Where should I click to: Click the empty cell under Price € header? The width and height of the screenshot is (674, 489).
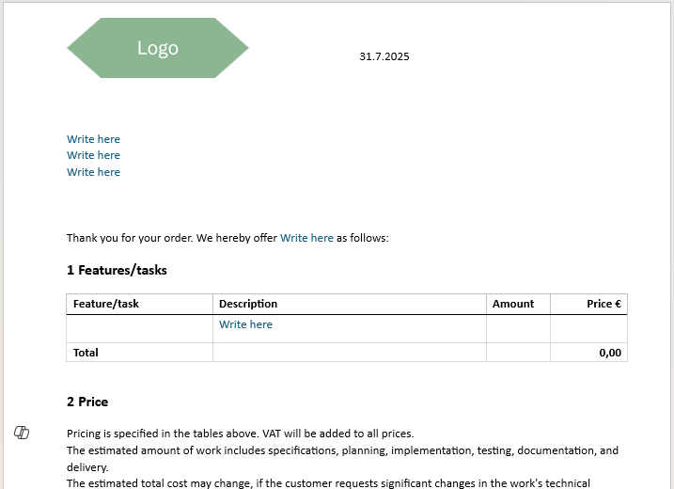(588, 328)
